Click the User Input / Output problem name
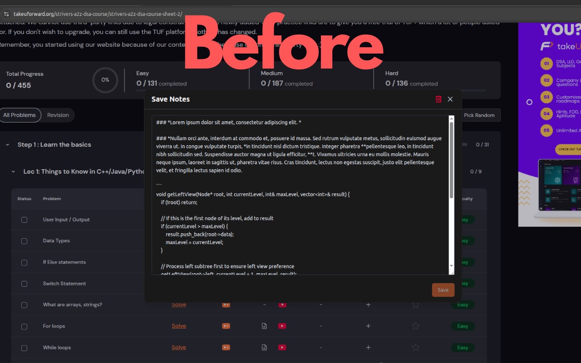The image size is (581, 363). click(x=66, y=220)
